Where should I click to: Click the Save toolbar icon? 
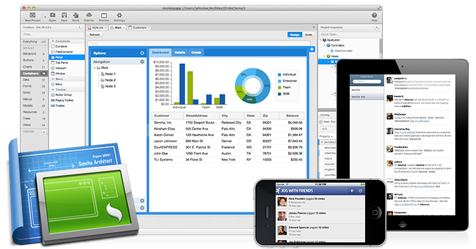click(64, 15)
